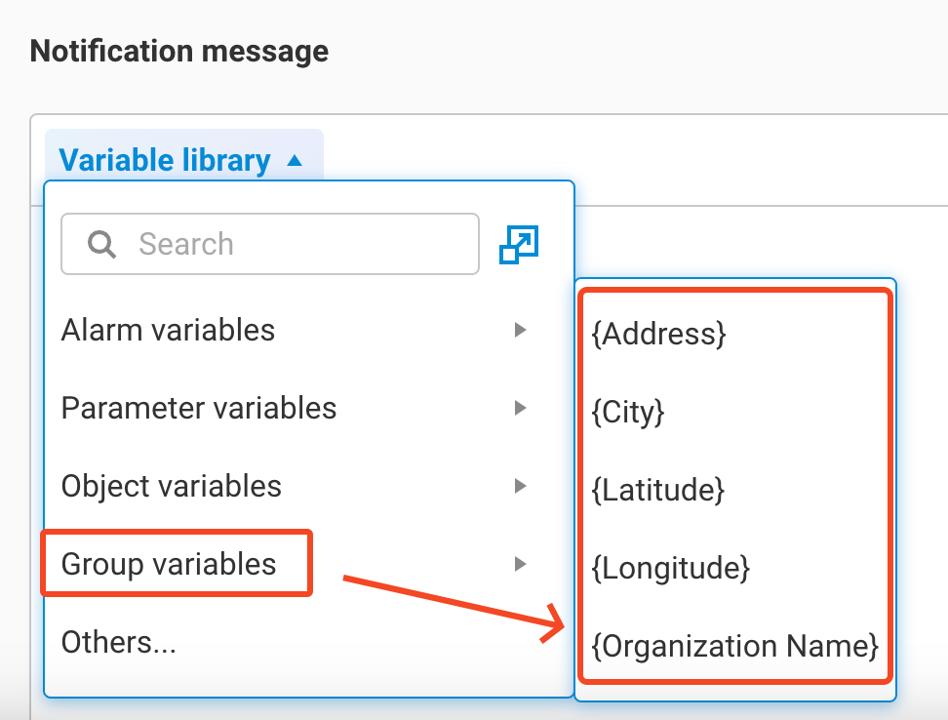
Task: Select the Parameter variables menu entry
Action: (199, 408)
